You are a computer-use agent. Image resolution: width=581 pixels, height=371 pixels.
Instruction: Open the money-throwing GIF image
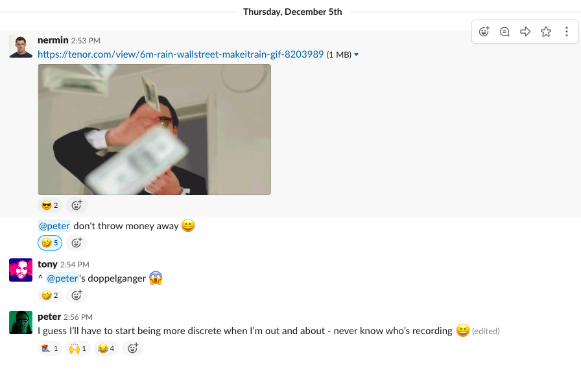click(154, 129)
